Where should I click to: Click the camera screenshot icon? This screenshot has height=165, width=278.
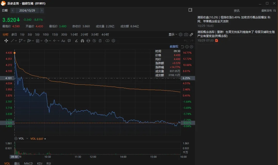(x=186, y=35)
